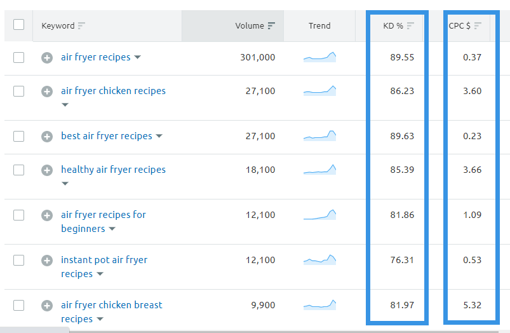Viewport: 510px width, 333px height.
Task: Click plus icon next to 'best air fryer recipes'
Action: tap(46, 137)
